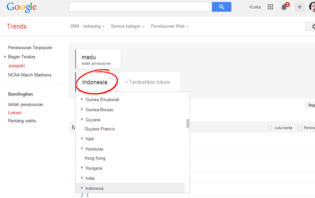Click the +Loka profile link
Screen dimensions: 315x198
(255, 7)
